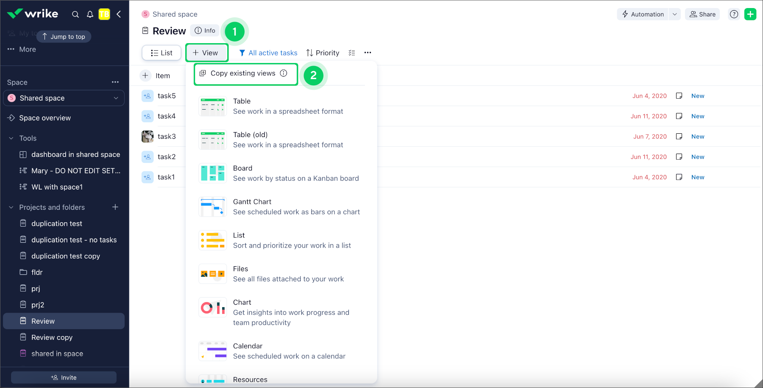
Task: Switch to the List view tab
Action: coord(162,53)
